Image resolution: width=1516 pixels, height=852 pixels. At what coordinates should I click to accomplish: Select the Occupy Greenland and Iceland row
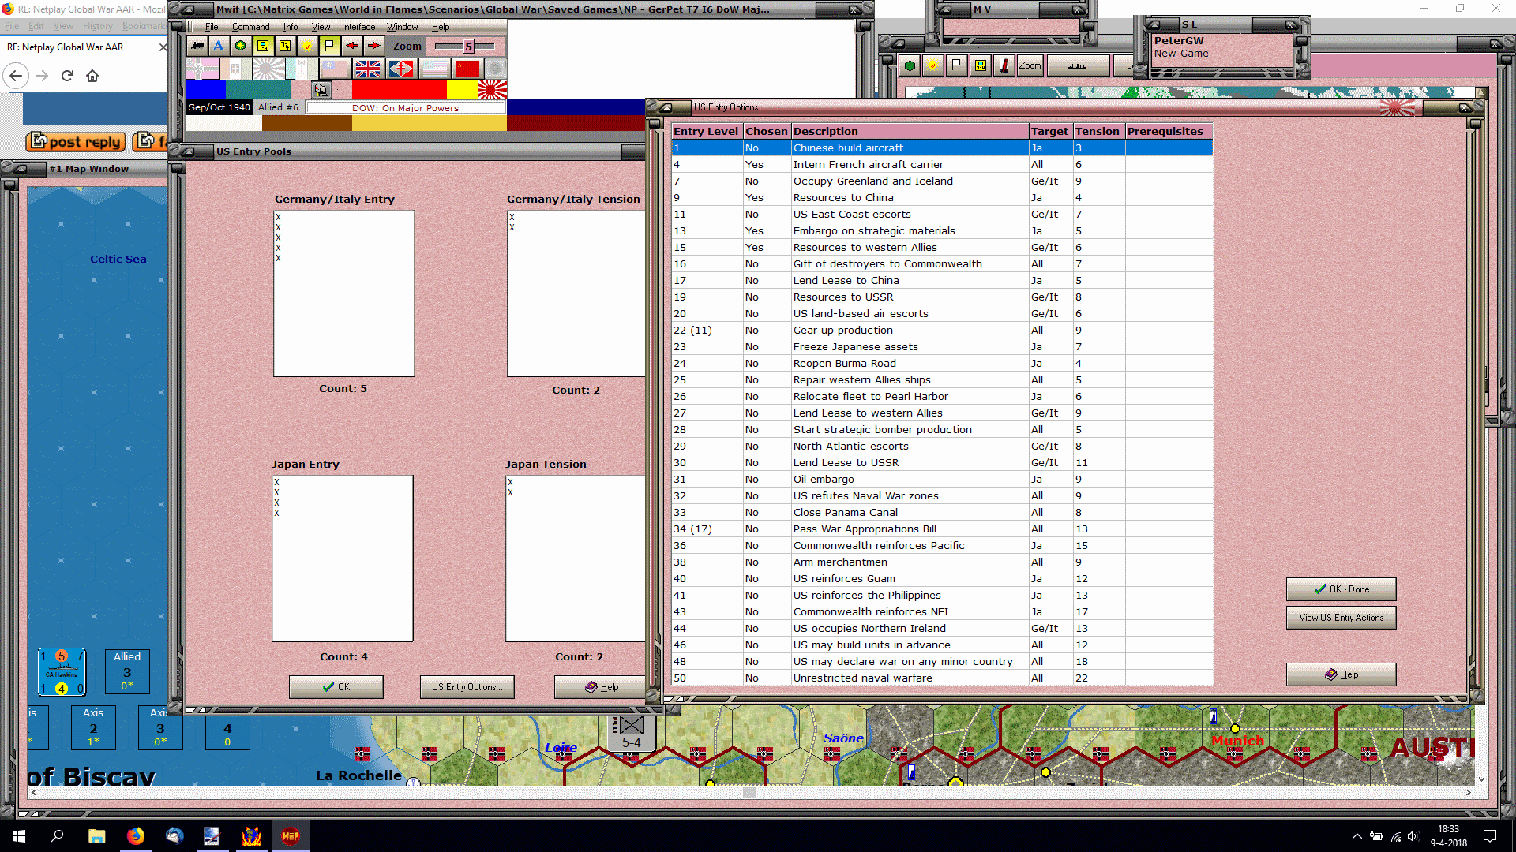click(x=942, y=181)
